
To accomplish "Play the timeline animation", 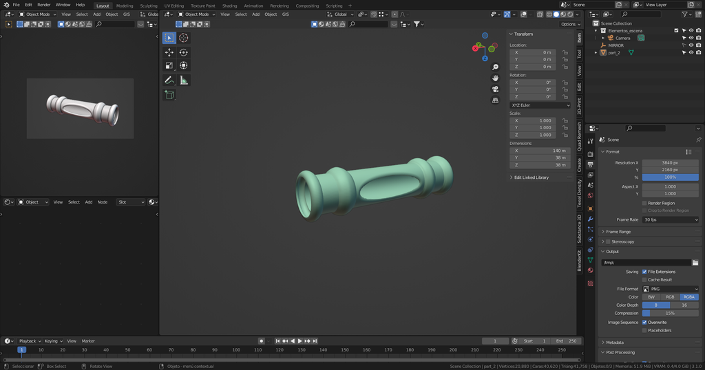I will coord(300,341).
